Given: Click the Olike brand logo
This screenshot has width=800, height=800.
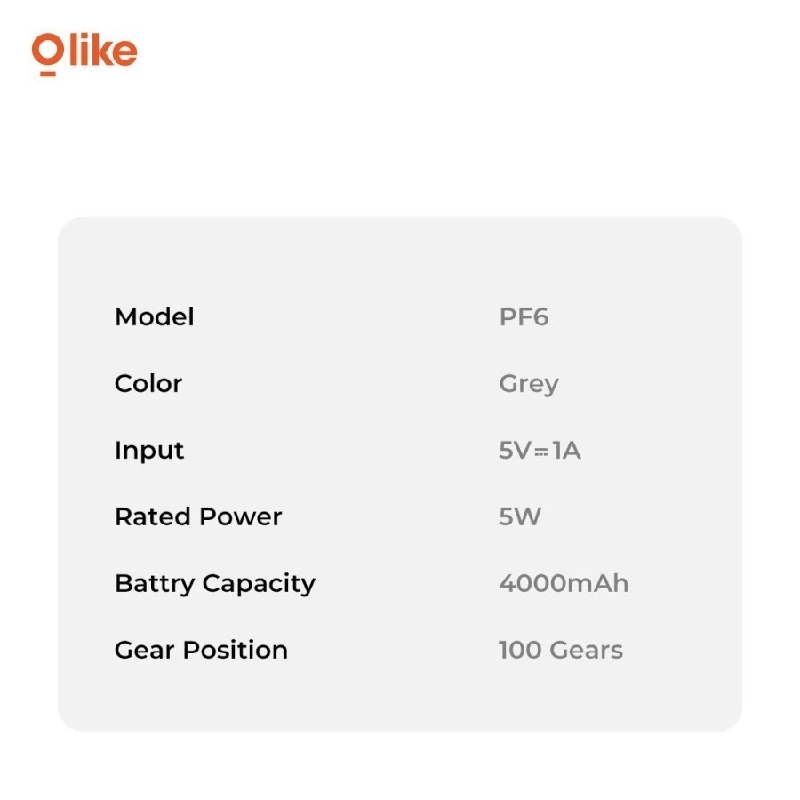Looking at the screenshot, I should click(x=84, y=52).
